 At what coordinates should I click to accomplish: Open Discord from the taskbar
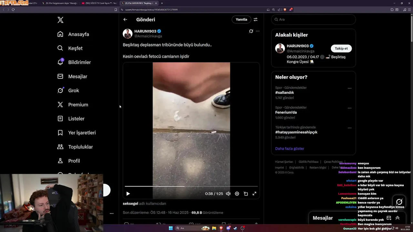pos(228,228)
